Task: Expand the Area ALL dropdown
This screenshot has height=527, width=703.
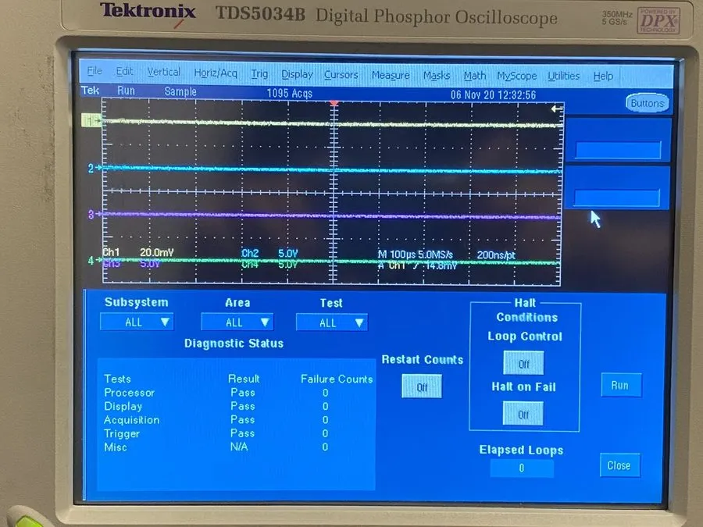Action: tap(237, 322)
